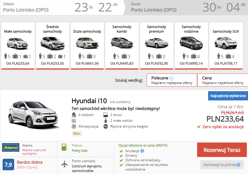Click the Pełny bak fuel policy text

pyautogui.click(x=79, y=151)
